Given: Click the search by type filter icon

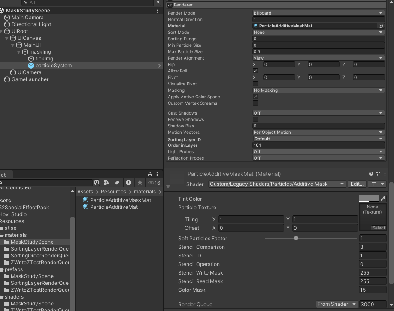Looking at the screenshot, I should (x=107, y=183).
